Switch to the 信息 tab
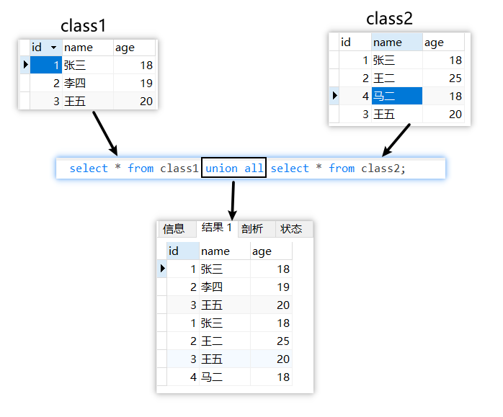 (177, 229)
